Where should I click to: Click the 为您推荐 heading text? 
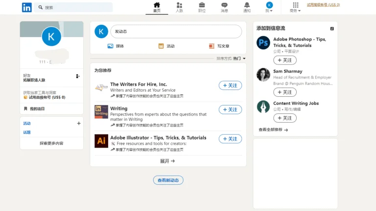pyautogui.click(x=103, y=70)
